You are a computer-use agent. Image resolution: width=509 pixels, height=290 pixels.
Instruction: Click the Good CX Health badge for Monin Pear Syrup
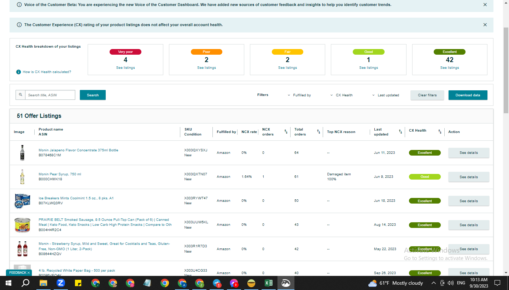pyautogui.click(x=425, y=177)
